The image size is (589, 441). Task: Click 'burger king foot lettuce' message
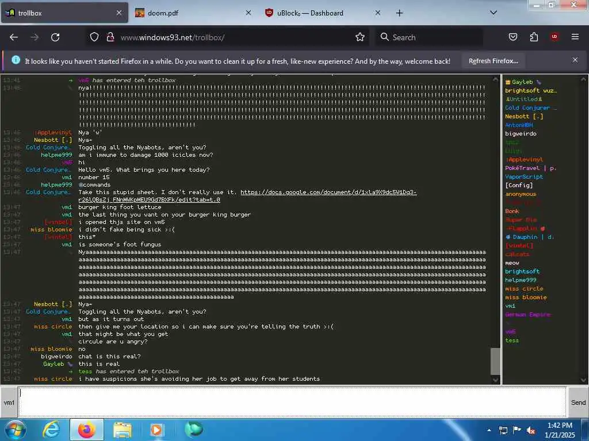120,207
